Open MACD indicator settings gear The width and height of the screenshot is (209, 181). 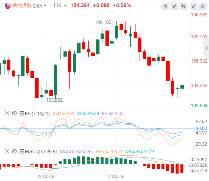pos(14,151)
